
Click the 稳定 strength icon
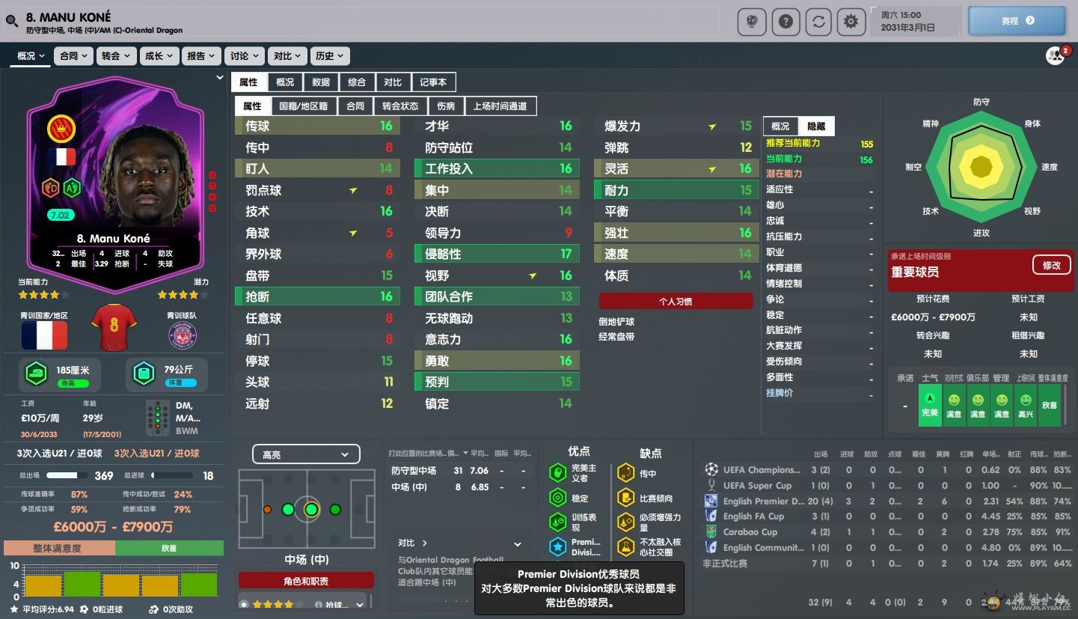click(x=557, y=498)
